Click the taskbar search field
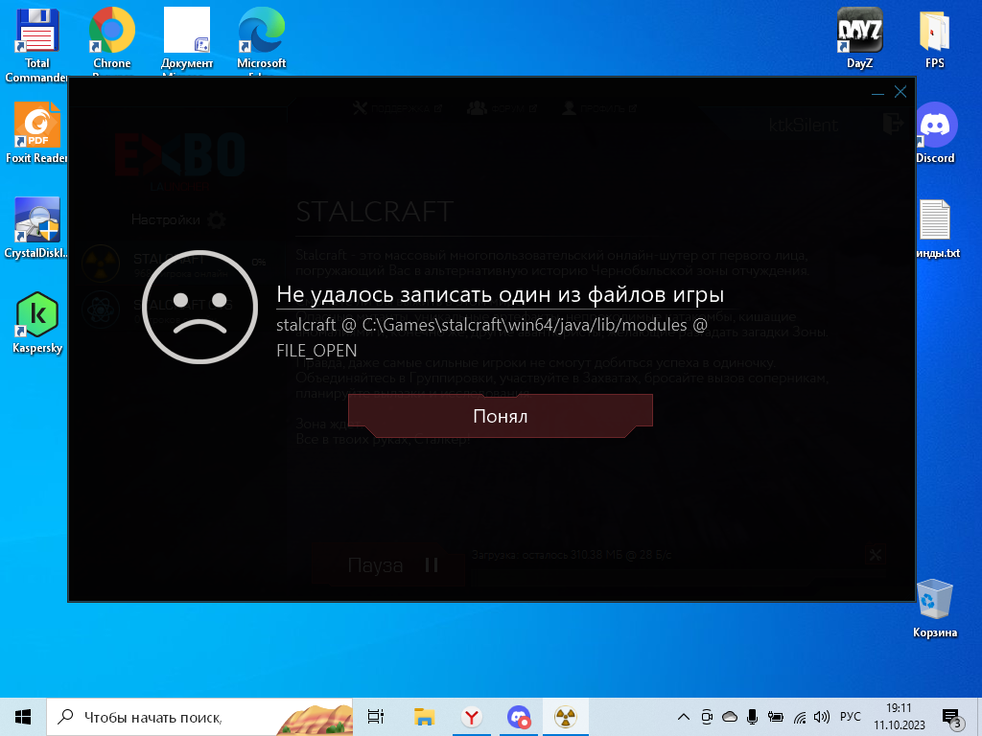This screenshot has height=736, width=982. pyautogui.click(x=199, y=717)
